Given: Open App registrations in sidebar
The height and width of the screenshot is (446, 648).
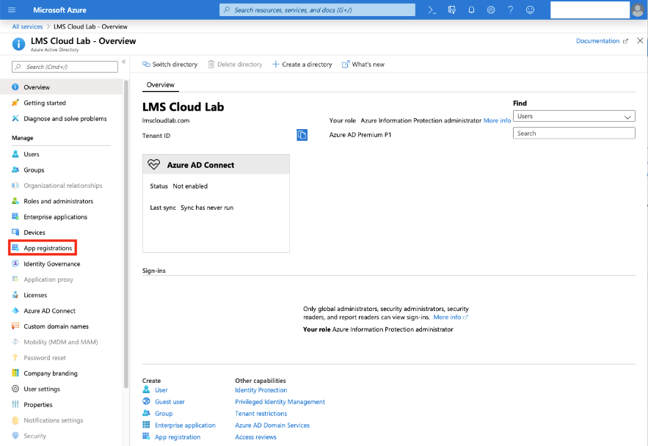Looking at the screenshot, I should [x=43, y=248].
